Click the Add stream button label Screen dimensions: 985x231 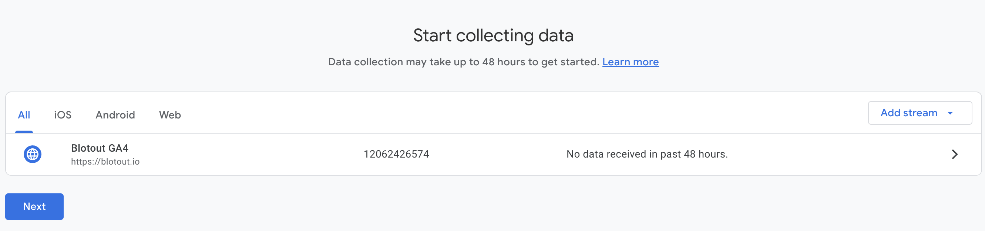pyautogui.click(x=908, y=113)
